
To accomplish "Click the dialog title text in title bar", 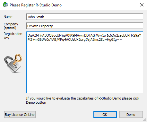I will (x=36, y=5).
